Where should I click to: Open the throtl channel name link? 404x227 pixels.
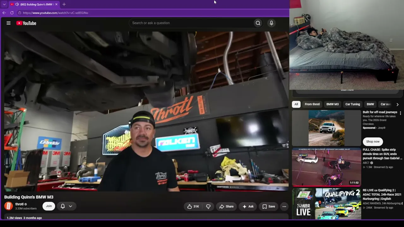[x=19, y=204]
